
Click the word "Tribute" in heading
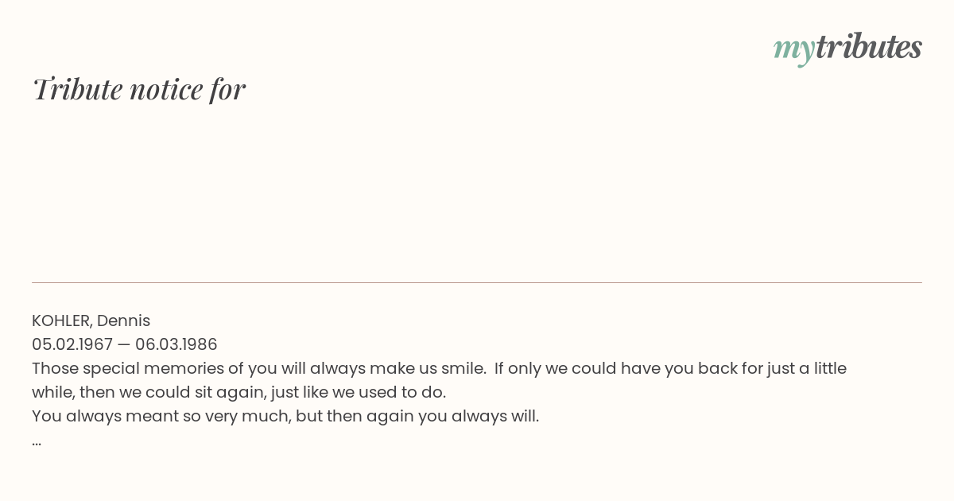pyautogui.click(x=78, y=89)
